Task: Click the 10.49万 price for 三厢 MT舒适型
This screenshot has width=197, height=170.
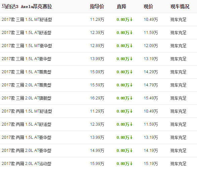Action: point(151,19)
